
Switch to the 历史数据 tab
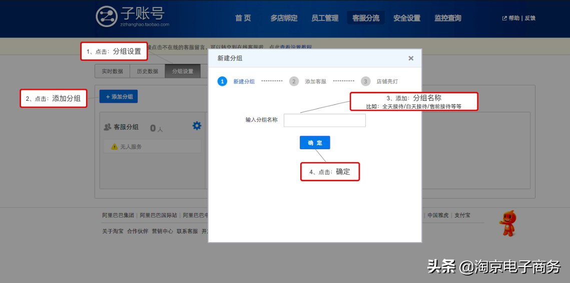point(147,71)
